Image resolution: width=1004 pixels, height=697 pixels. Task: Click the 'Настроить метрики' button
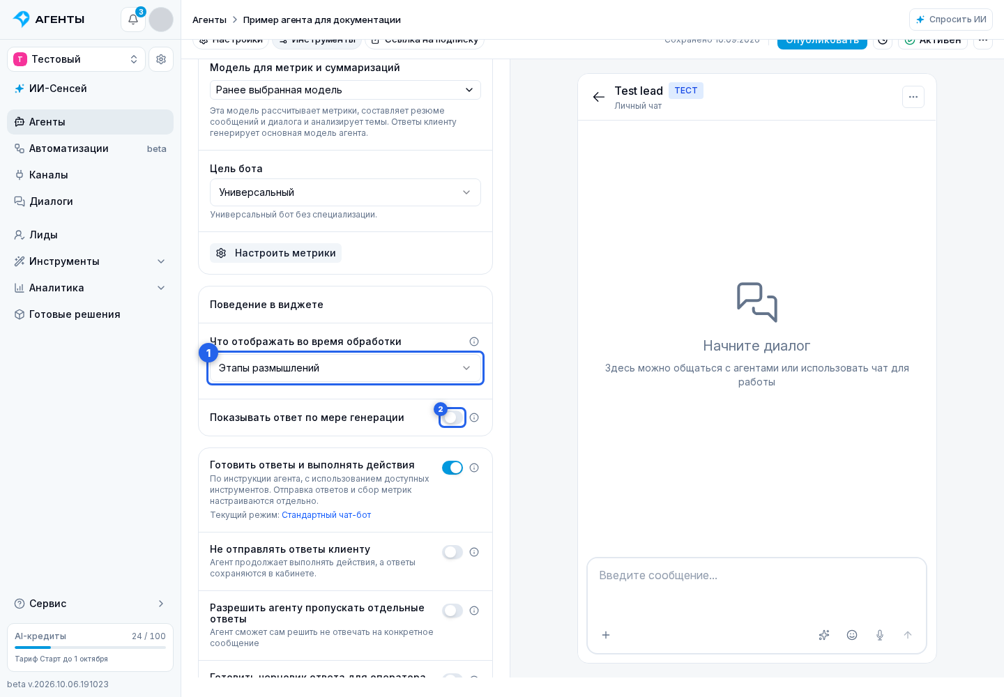(275, 253)
